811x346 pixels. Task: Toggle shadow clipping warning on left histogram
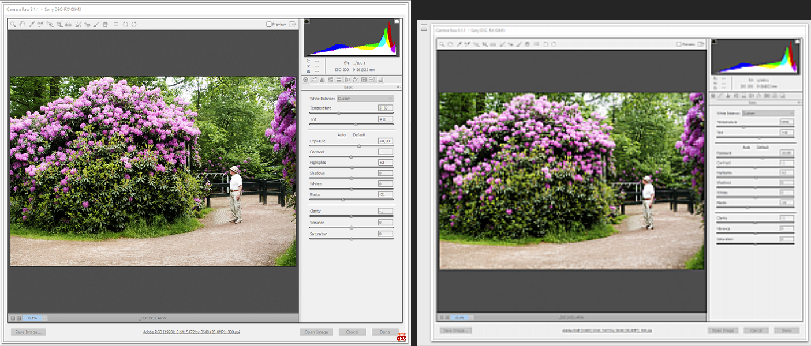click(x=307, y=21)
